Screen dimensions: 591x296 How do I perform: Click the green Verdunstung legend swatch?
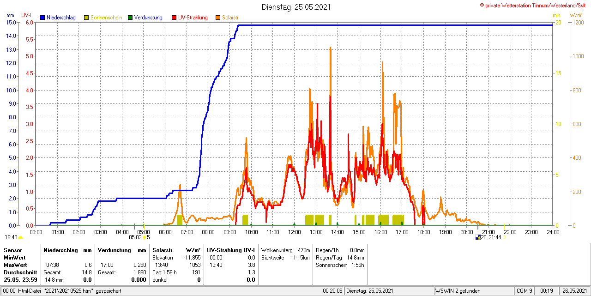pyautogui.click(x=130, y=18)
